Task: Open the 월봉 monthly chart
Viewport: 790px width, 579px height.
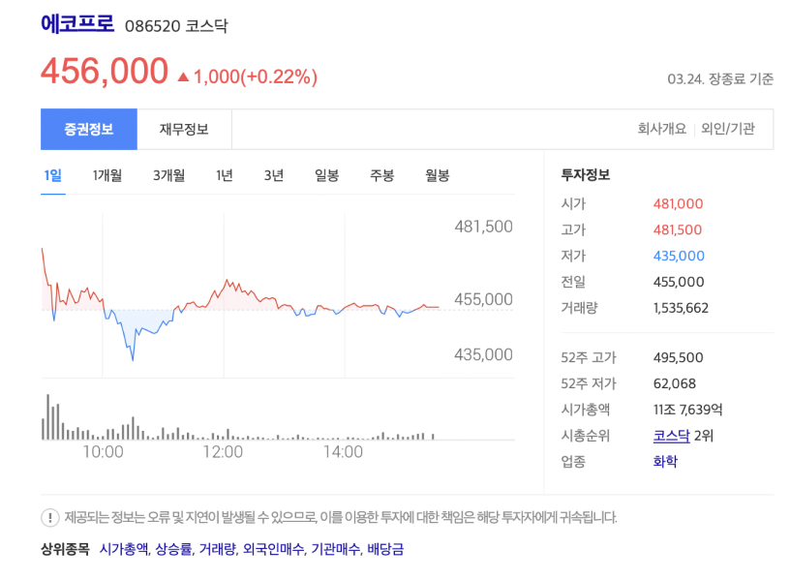Action: (437, 174)
